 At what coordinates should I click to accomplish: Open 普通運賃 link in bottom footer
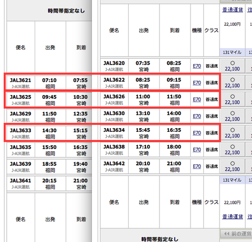coord(233,217)
